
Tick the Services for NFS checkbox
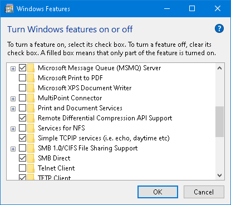click(22, 128)
